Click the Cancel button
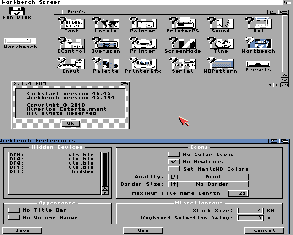This screenshot has height=235, width=293. (x=264, y=230)
